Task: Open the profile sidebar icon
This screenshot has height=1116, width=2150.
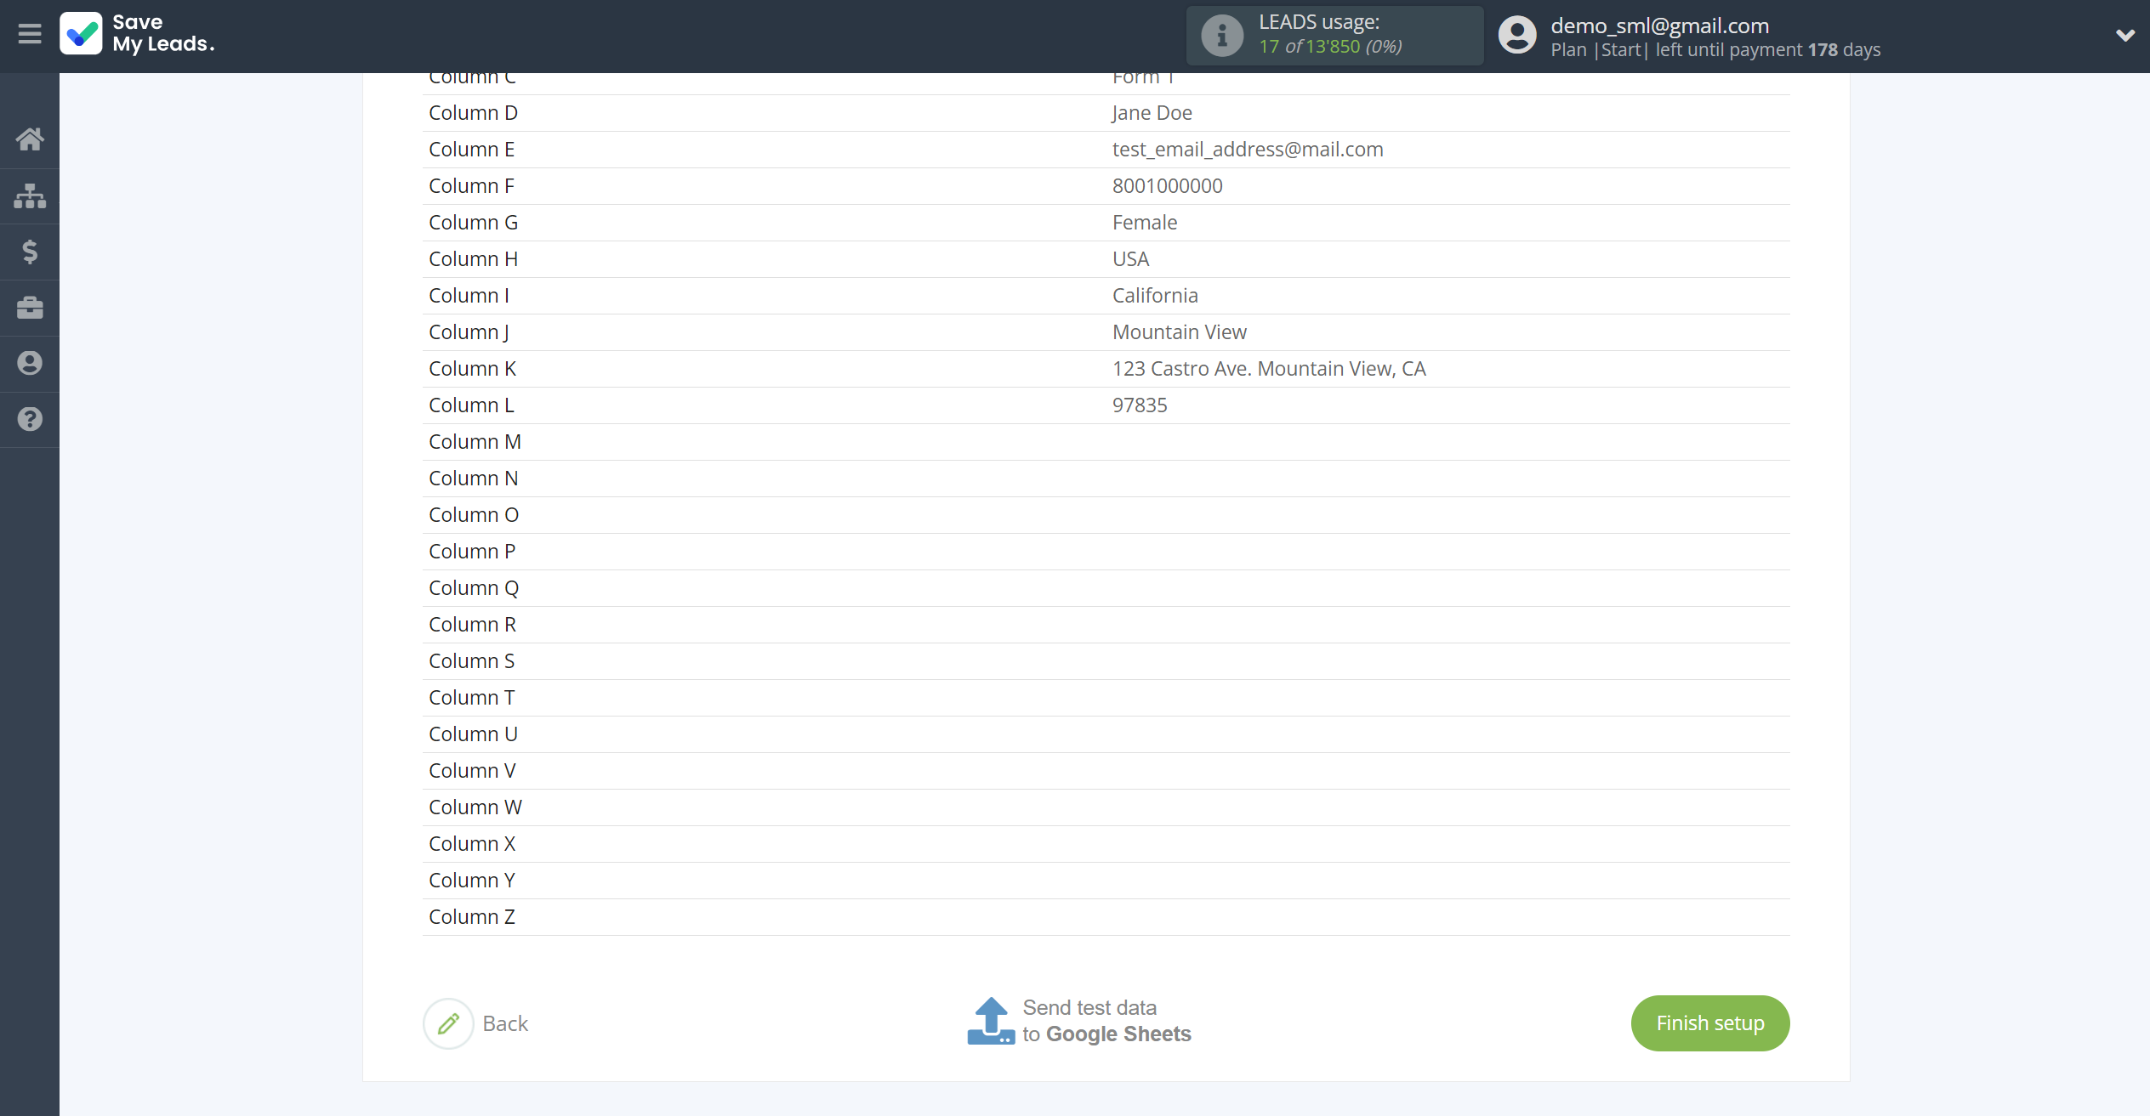Action: [x=30, y=364]
